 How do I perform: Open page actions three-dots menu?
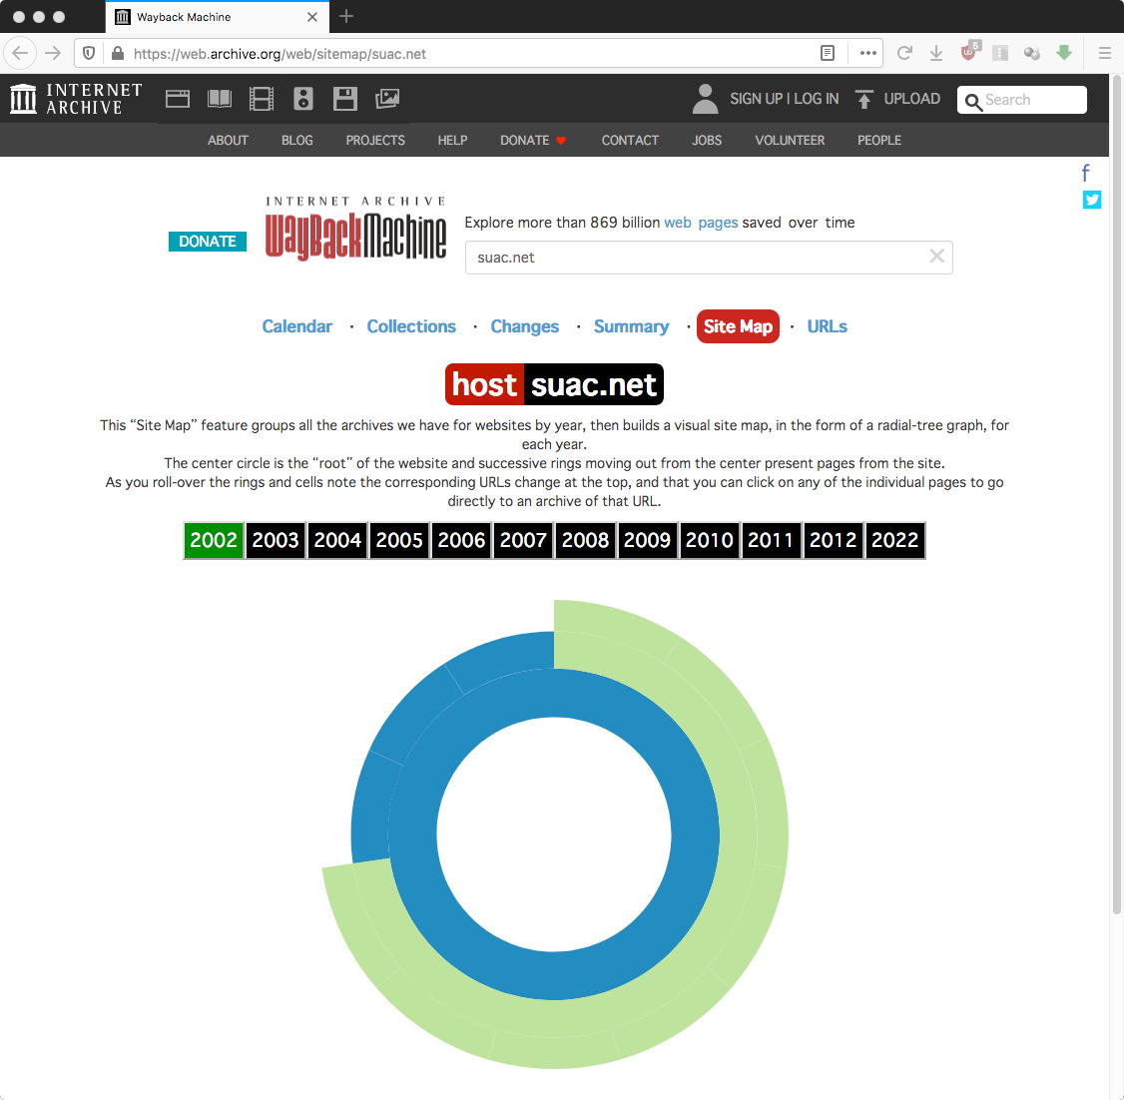[x=868, y=53]
